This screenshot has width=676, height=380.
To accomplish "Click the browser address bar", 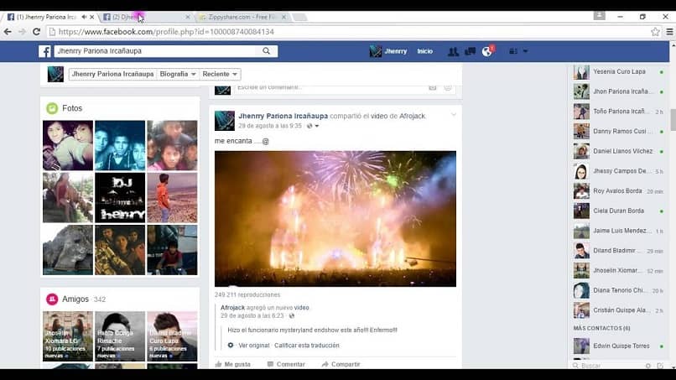I will 349,32.
